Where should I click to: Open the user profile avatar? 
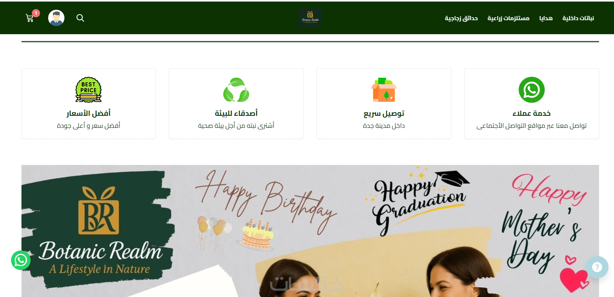(56, 18)
